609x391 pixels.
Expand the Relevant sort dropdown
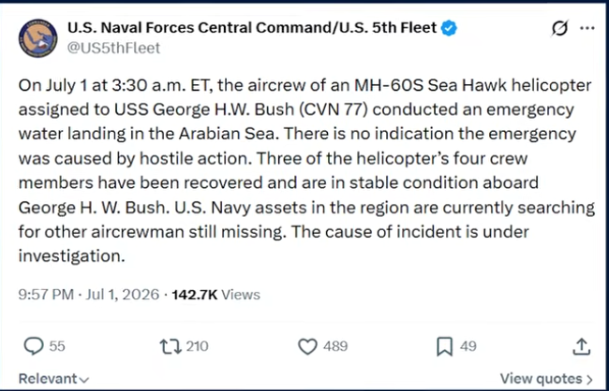[54, 379]
